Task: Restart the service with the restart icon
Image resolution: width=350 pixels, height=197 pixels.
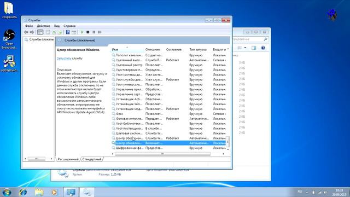Action: point(100,32)
